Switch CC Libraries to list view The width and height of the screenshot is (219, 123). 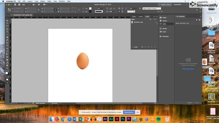pyautogui.click(x=199, y=20)
